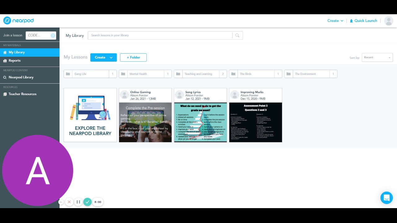Open the Mental Health folder
Viewport: 397px width, 223px height.
point(145,74)
